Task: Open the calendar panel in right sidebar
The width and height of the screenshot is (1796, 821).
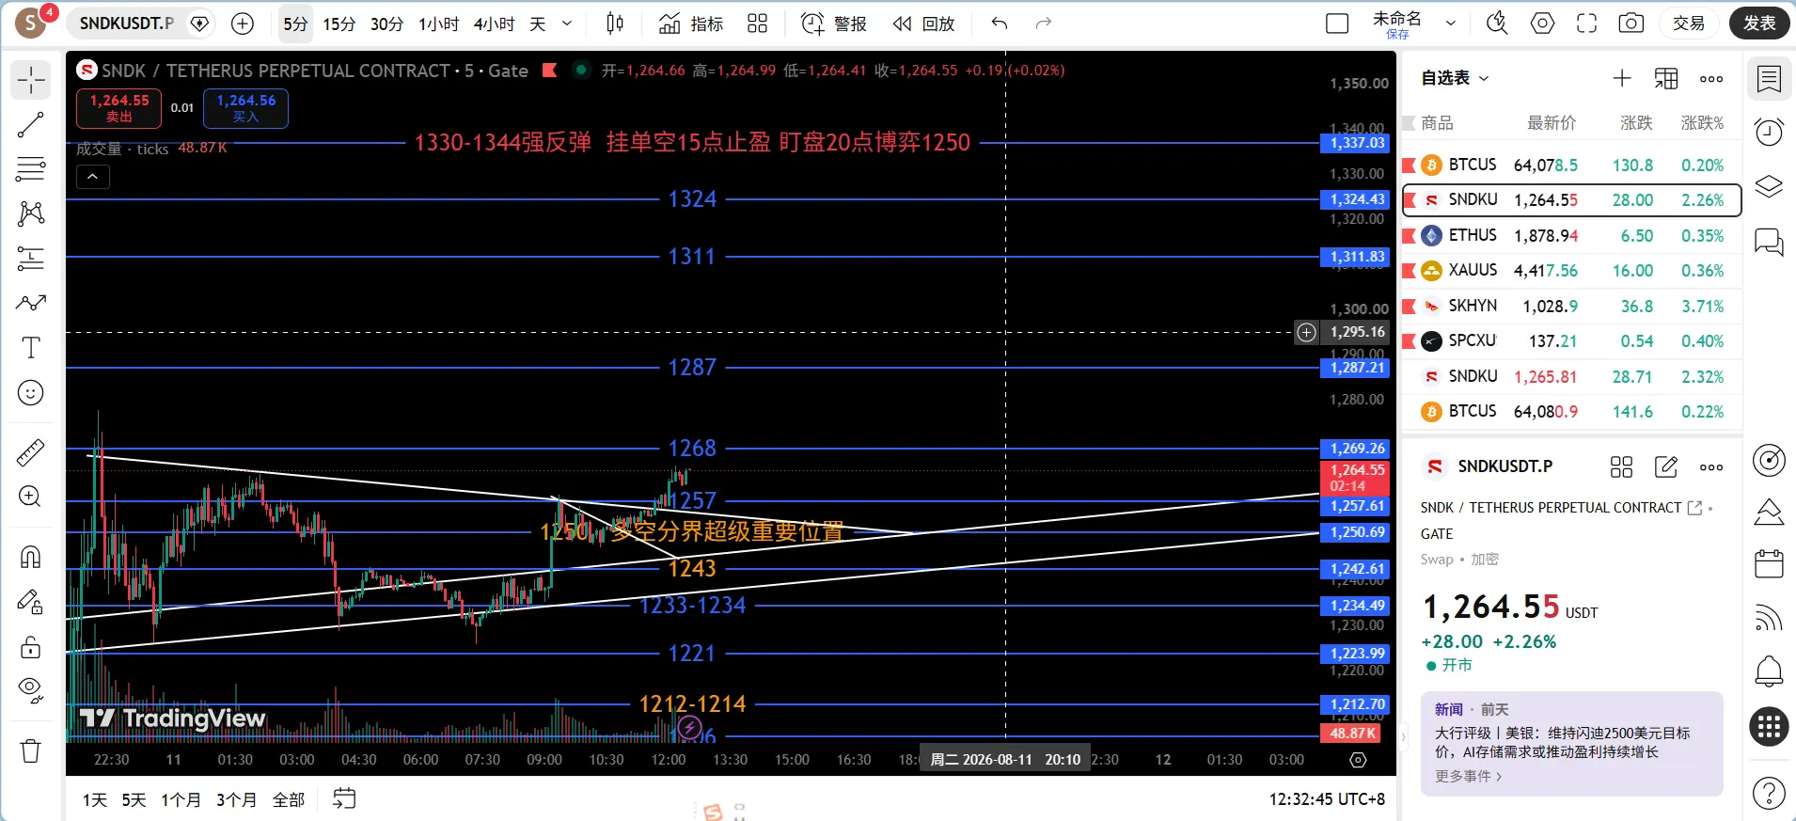Action: [1769, 563]
